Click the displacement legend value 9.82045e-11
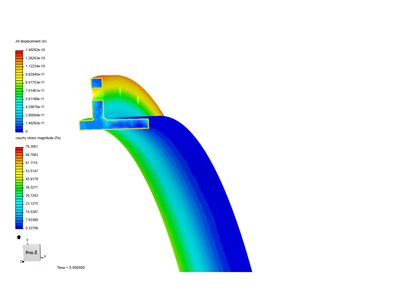This screenshot has height=308, width=411. (35, 74)
